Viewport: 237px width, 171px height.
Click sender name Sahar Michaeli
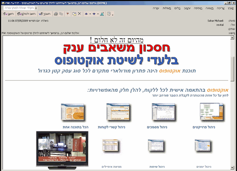point(215,21)
